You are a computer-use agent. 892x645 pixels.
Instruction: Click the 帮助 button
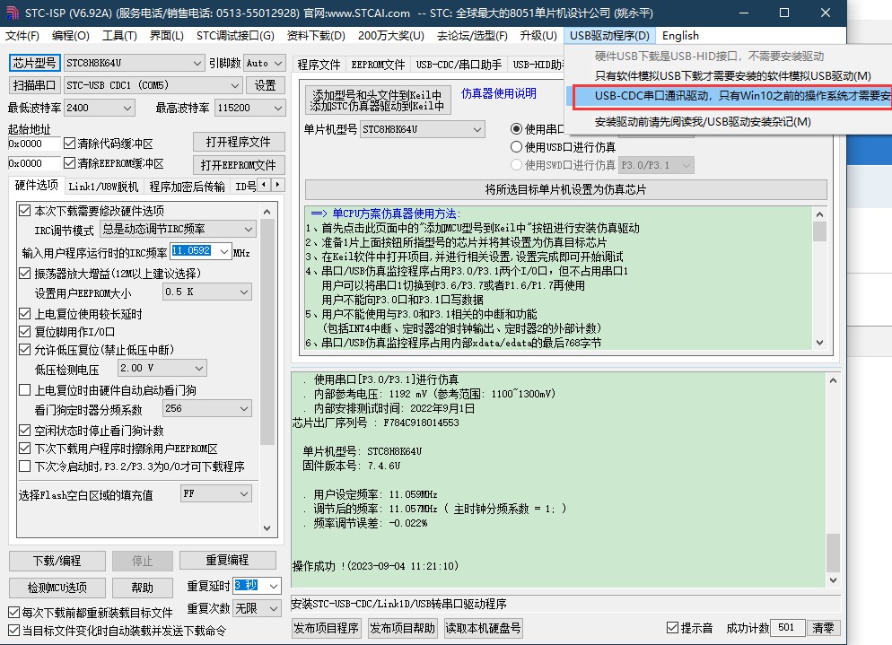pyautogui.click(x=142, y=588)
